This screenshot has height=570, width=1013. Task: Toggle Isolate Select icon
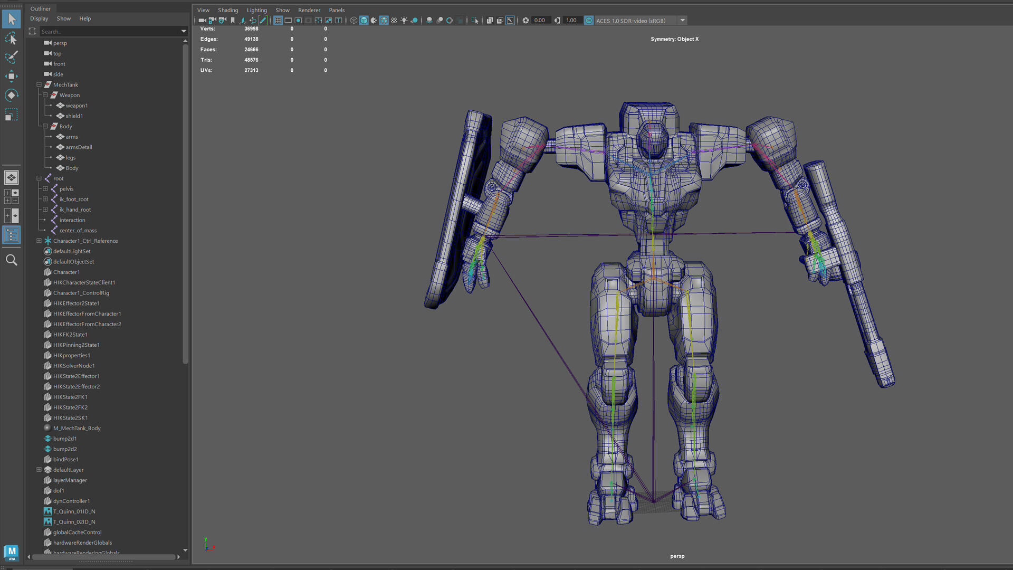point(474,21)
